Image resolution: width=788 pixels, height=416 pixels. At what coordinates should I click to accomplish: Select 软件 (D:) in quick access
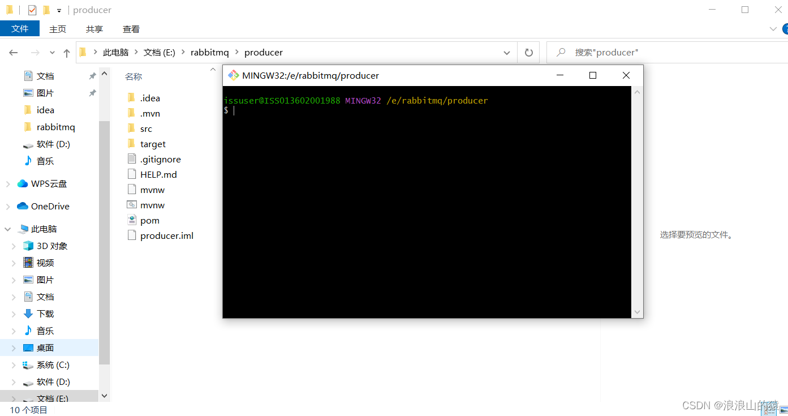(53, 144)
